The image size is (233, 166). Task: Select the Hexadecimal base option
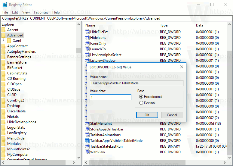point(151,97)
